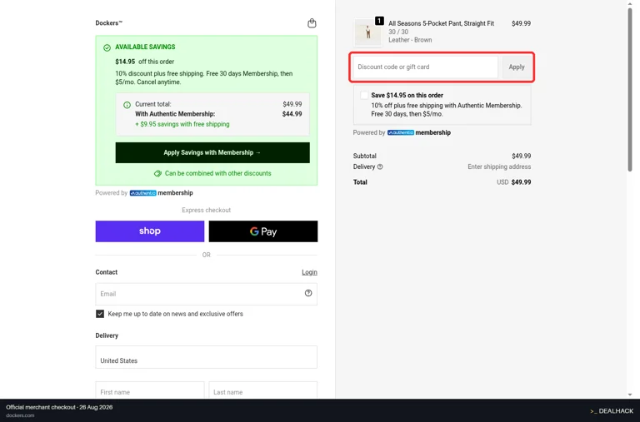Click the '$14.95 off this order' text

[x=144, y=62]
